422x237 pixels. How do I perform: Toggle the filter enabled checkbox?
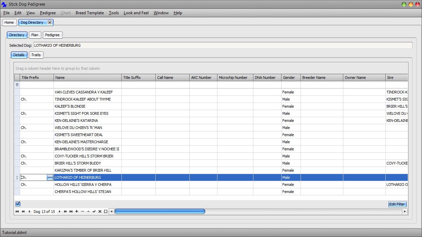(x=18, y=204)
